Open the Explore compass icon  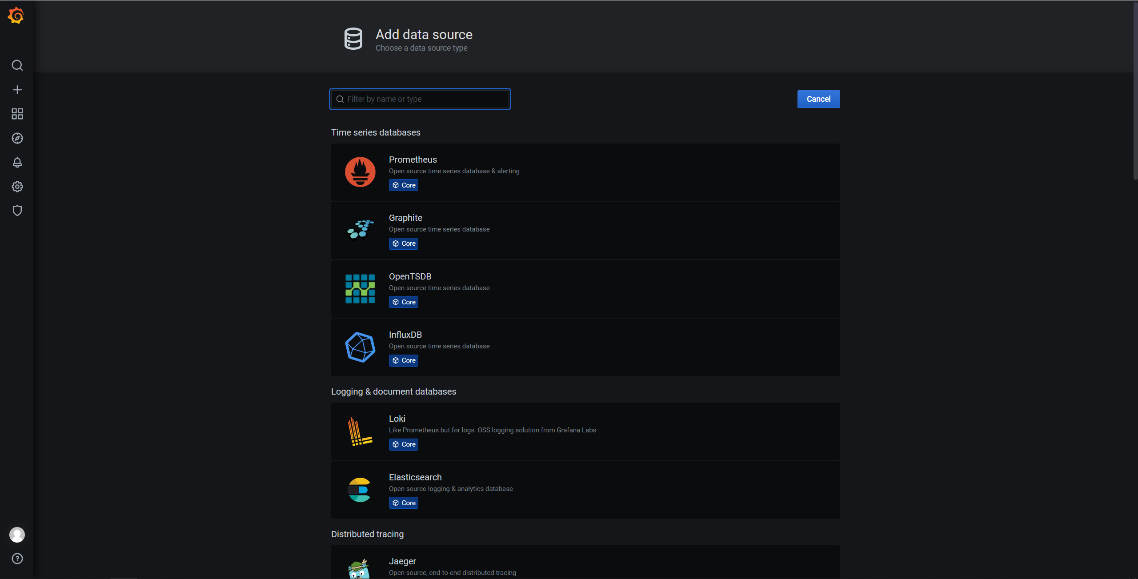17,138
